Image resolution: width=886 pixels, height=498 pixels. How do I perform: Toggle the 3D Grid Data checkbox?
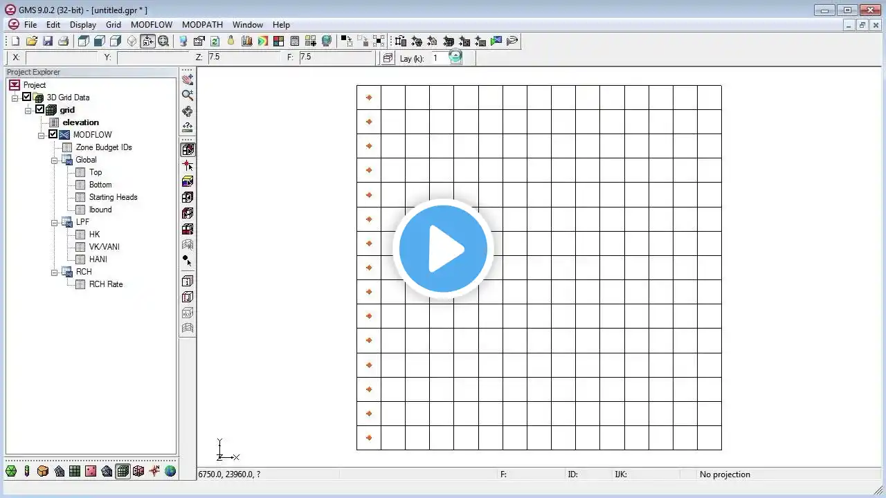click(x=27, y=98)
